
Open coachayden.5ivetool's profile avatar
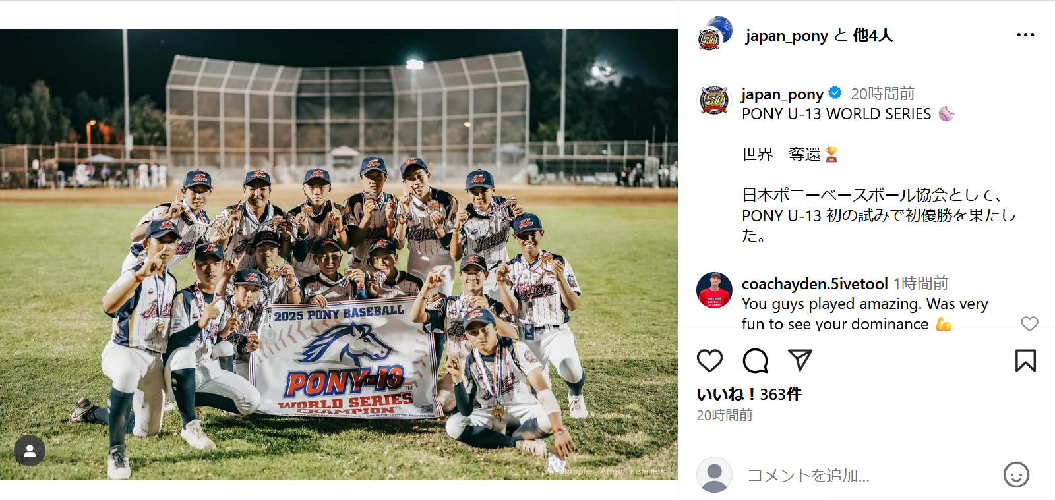pyautogui.click(x=714, y=290)
